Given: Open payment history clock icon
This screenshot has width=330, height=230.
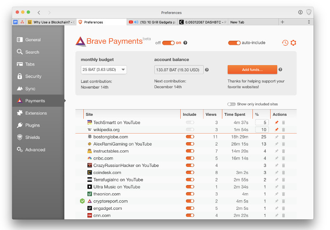Looking at the screenshot, I should (285, 43).
